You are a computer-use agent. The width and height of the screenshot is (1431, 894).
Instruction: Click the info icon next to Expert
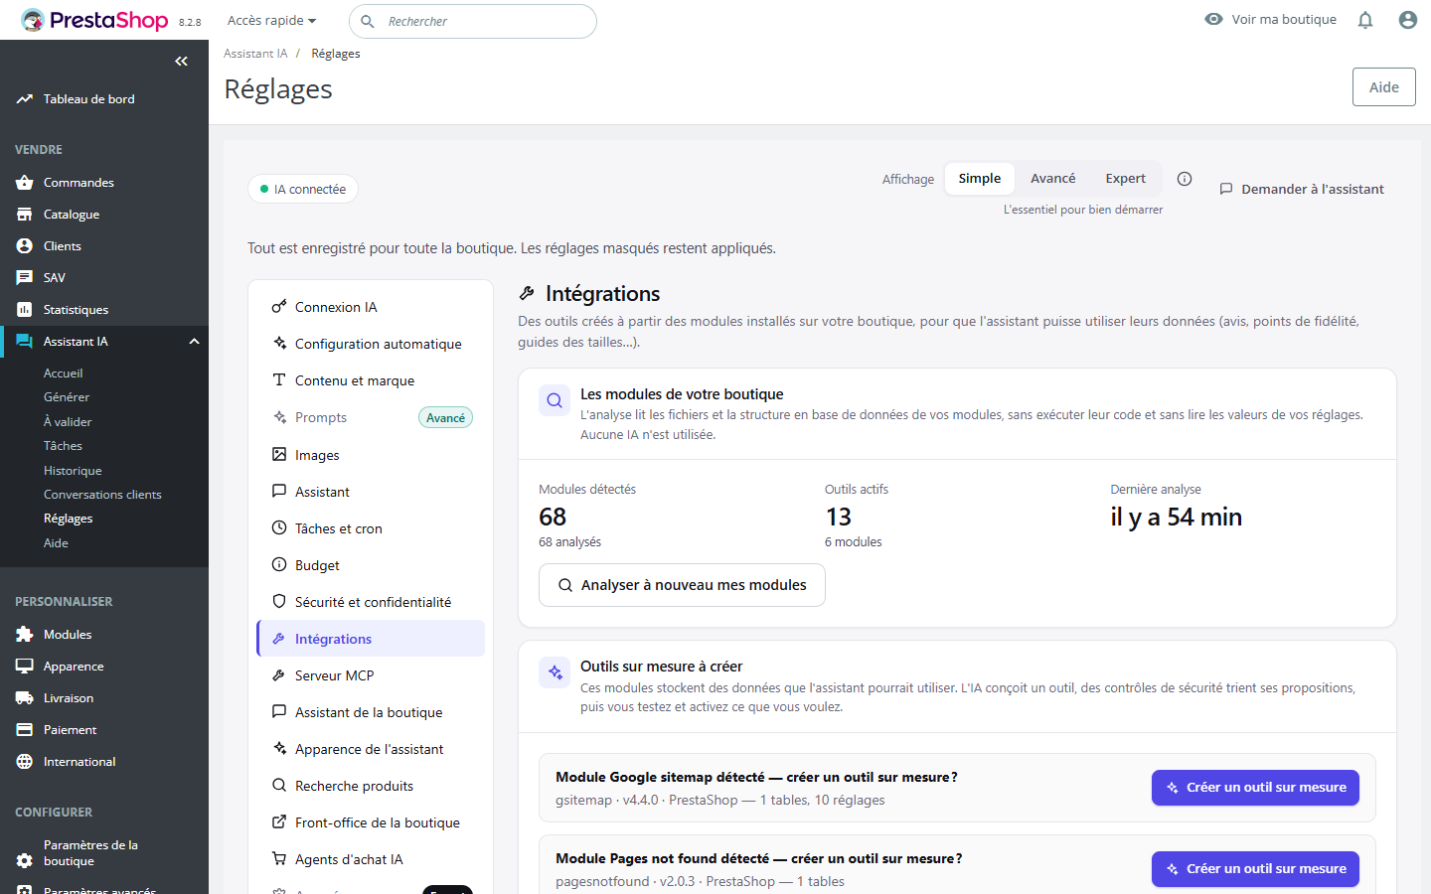1185,179
